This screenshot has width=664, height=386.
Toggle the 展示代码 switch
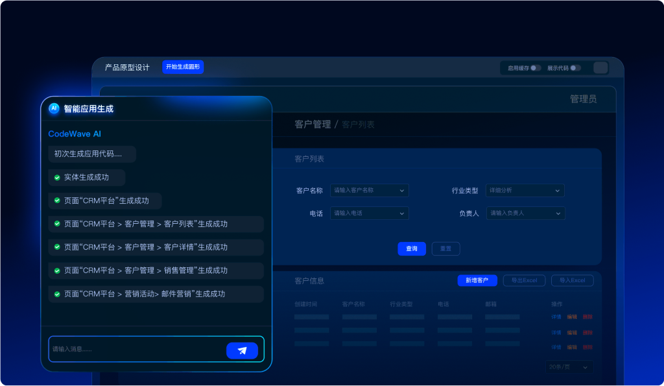[576, 68]
